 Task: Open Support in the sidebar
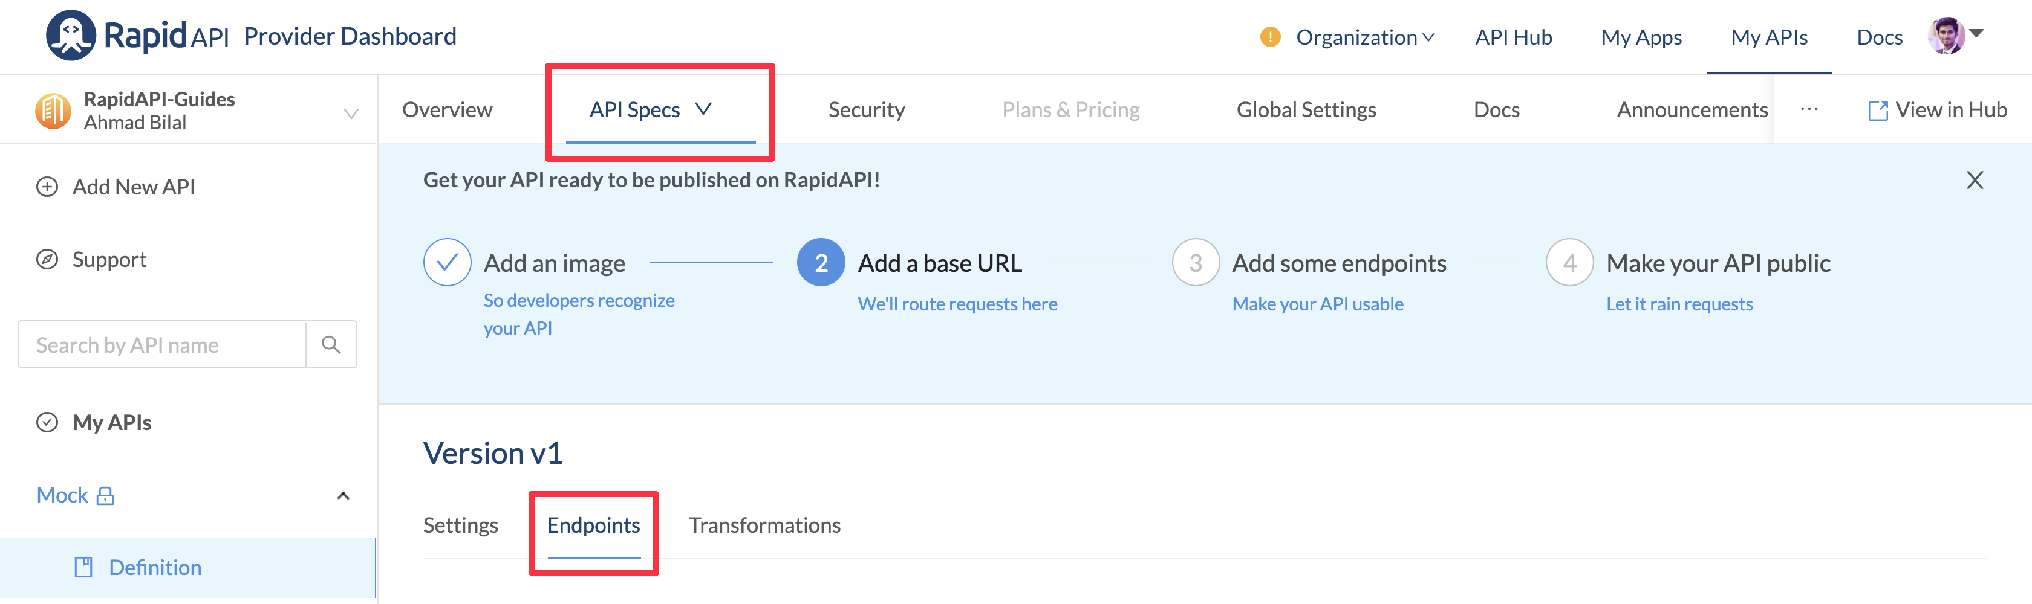109,260
